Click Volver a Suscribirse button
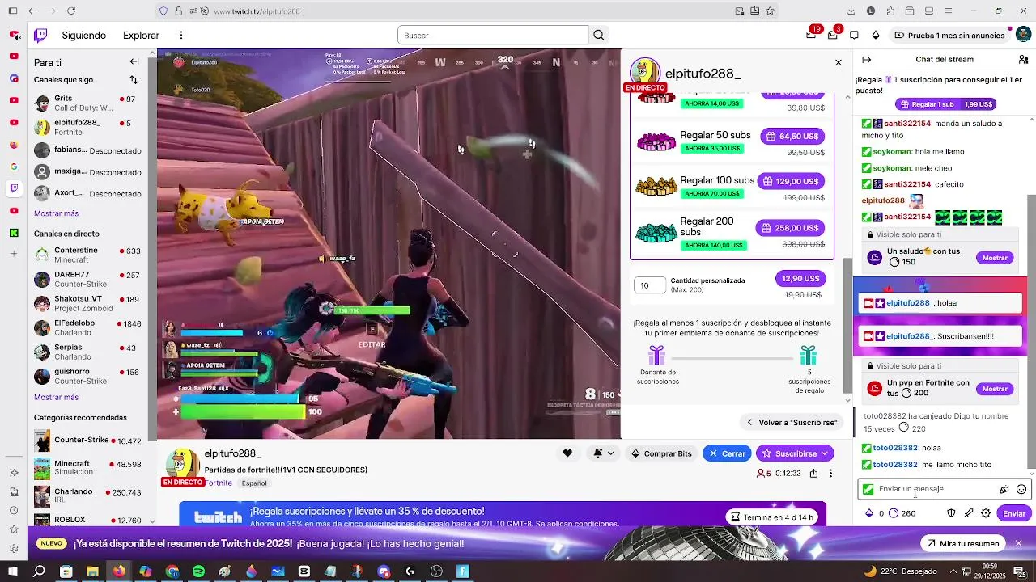Screen dimensions: 1036x582 (792, 422)
